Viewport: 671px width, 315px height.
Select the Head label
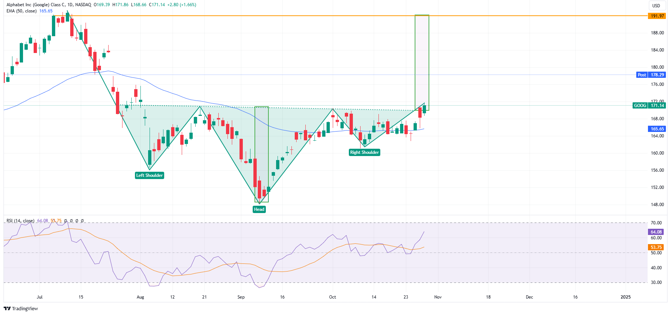(x=259, y=209)
